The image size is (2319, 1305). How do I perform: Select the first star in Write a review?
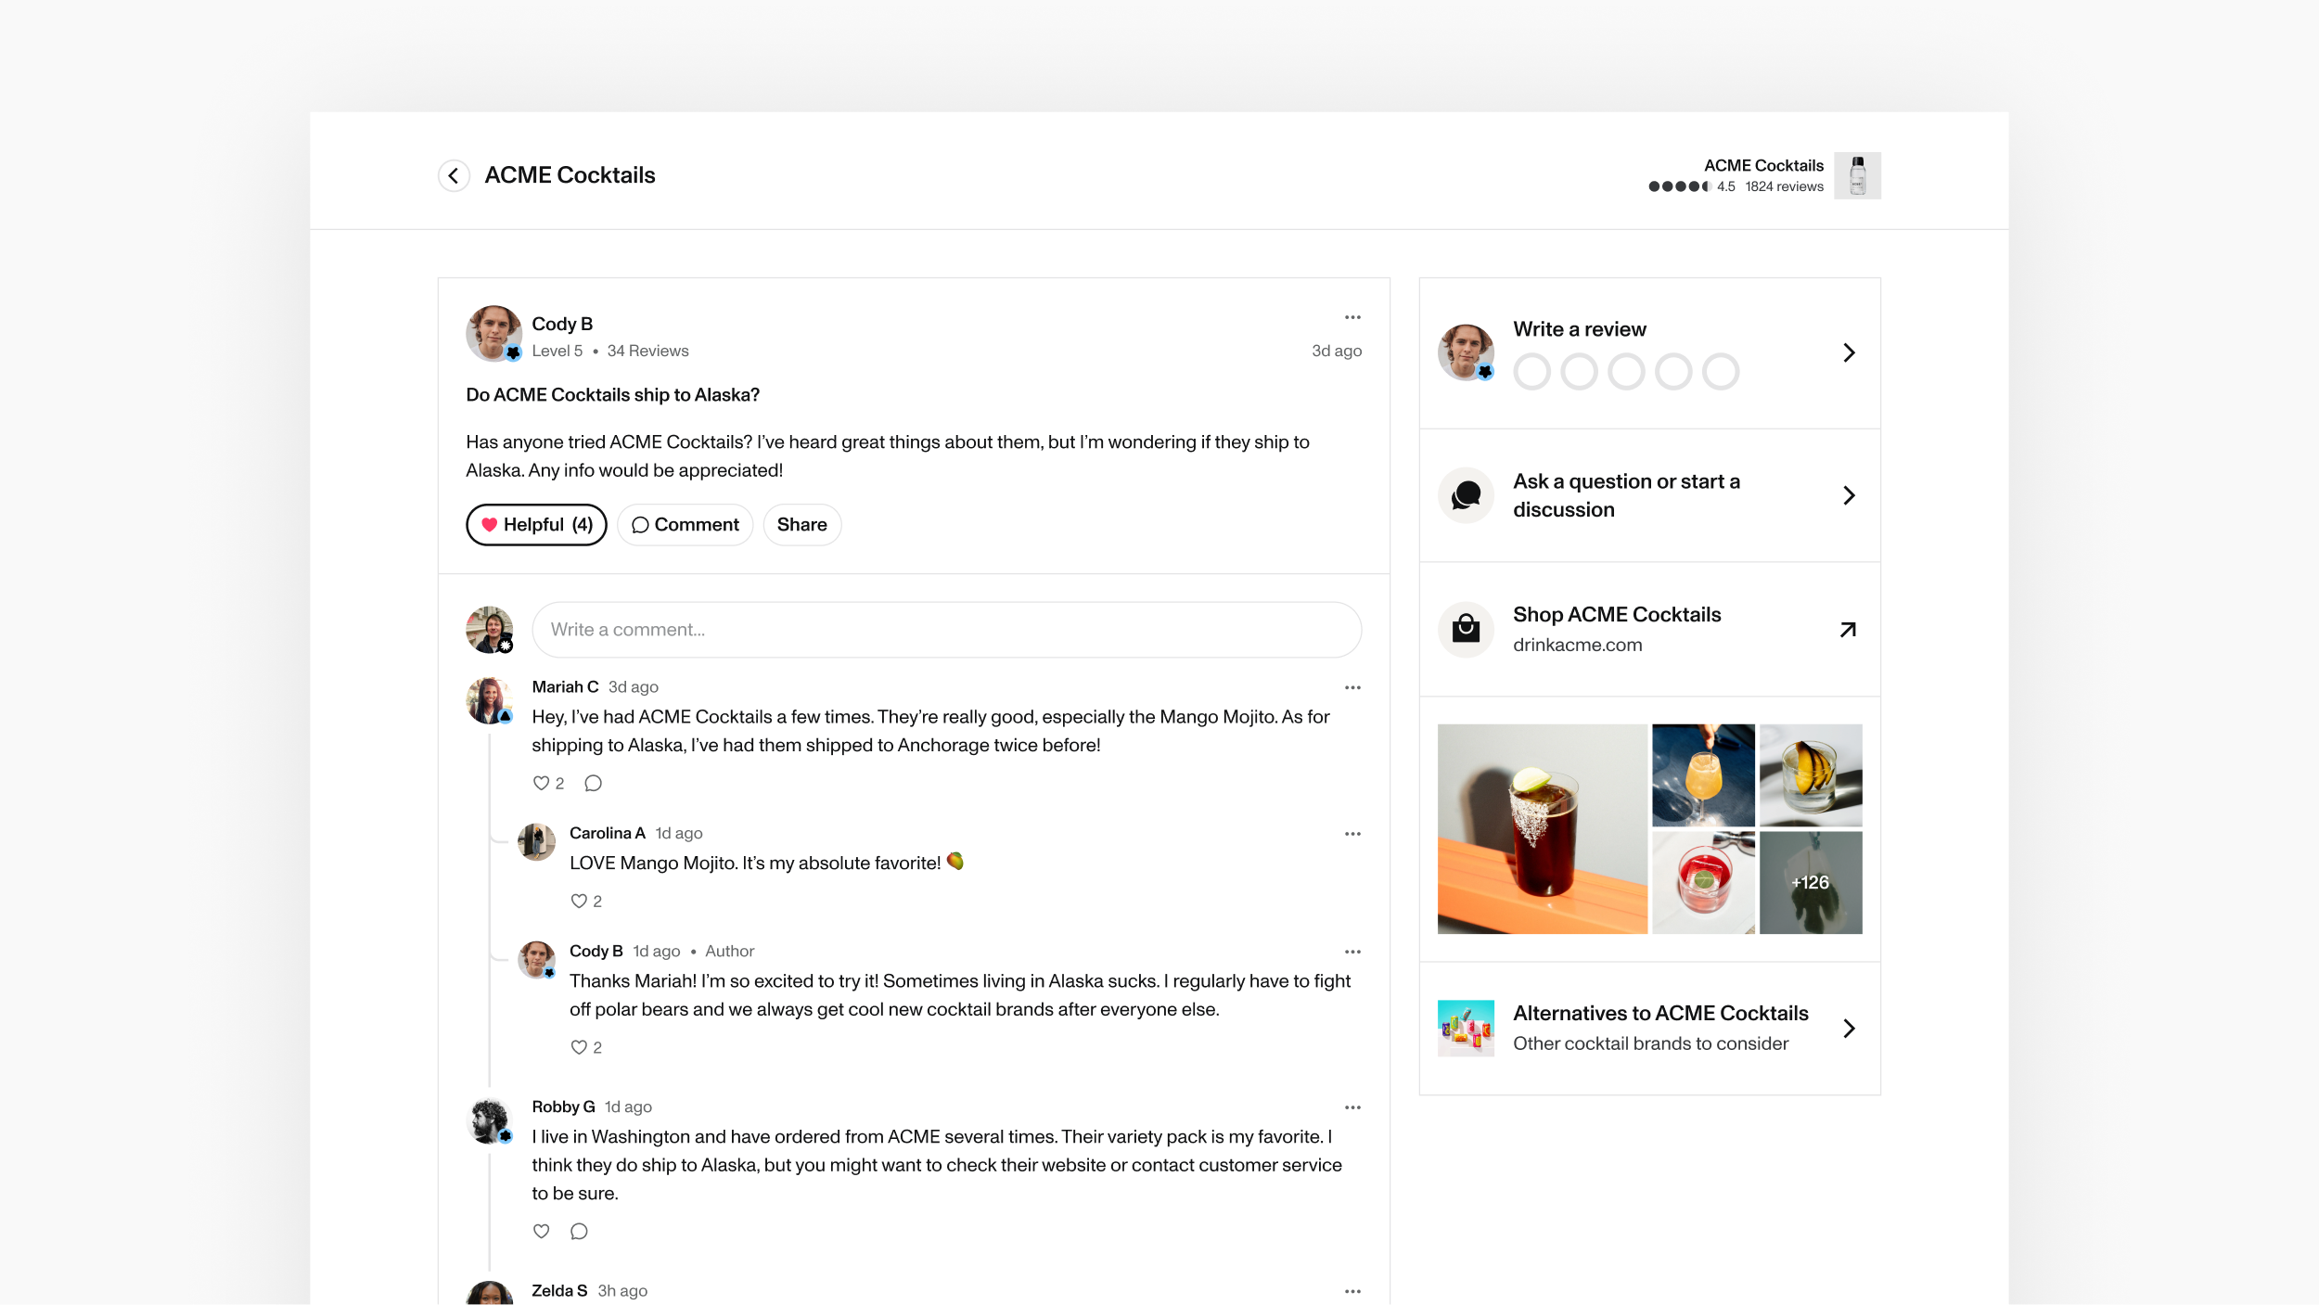1531,370
